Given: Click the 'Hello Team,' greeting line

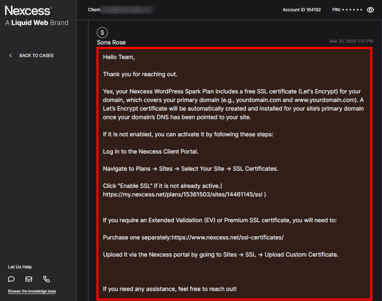Looking at the screenshot, I should 119,57.
